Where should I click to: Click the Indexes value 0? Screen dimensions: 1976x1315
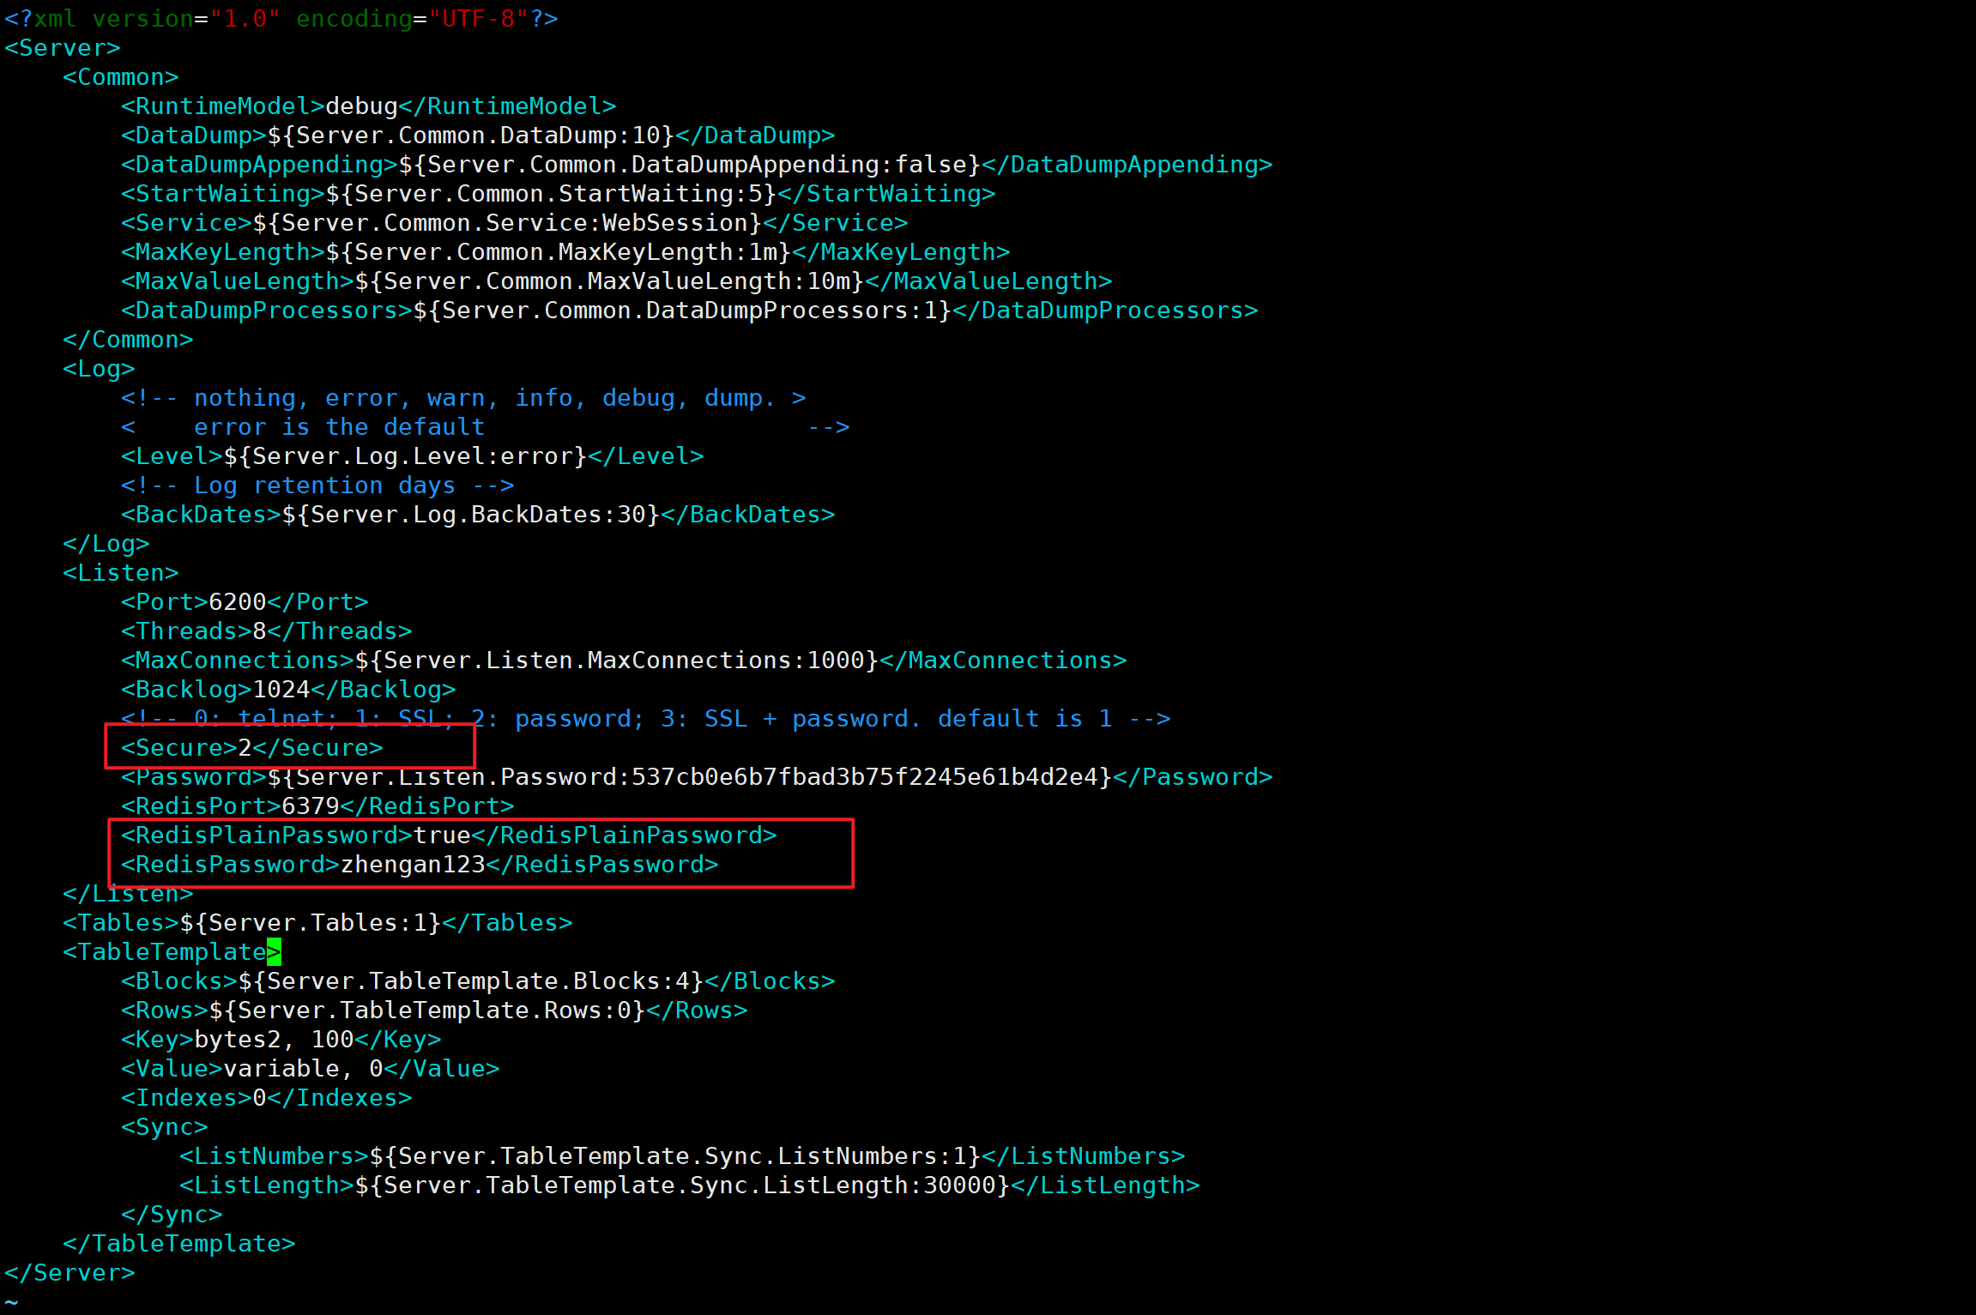tap(259, 1098)
